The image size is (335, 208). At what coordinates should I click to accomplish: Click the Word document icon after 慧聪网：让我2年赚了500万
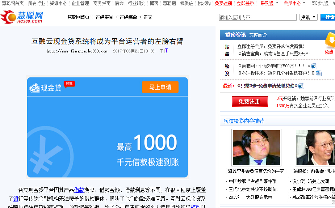click(314, 66)
